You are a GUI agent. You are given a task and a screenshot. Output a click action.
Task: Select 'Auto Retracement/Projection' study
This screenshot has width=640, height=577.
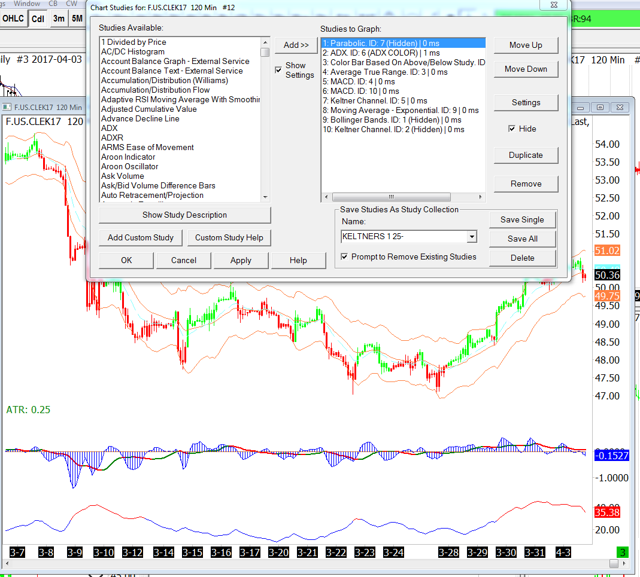click(x=152, y=196)
